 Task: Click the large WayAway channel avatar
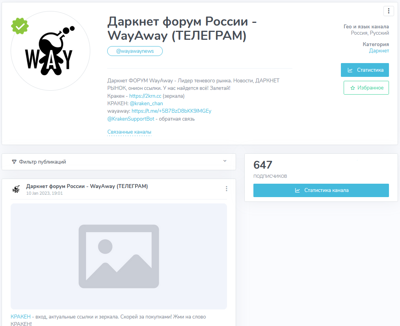click(50, 51)
